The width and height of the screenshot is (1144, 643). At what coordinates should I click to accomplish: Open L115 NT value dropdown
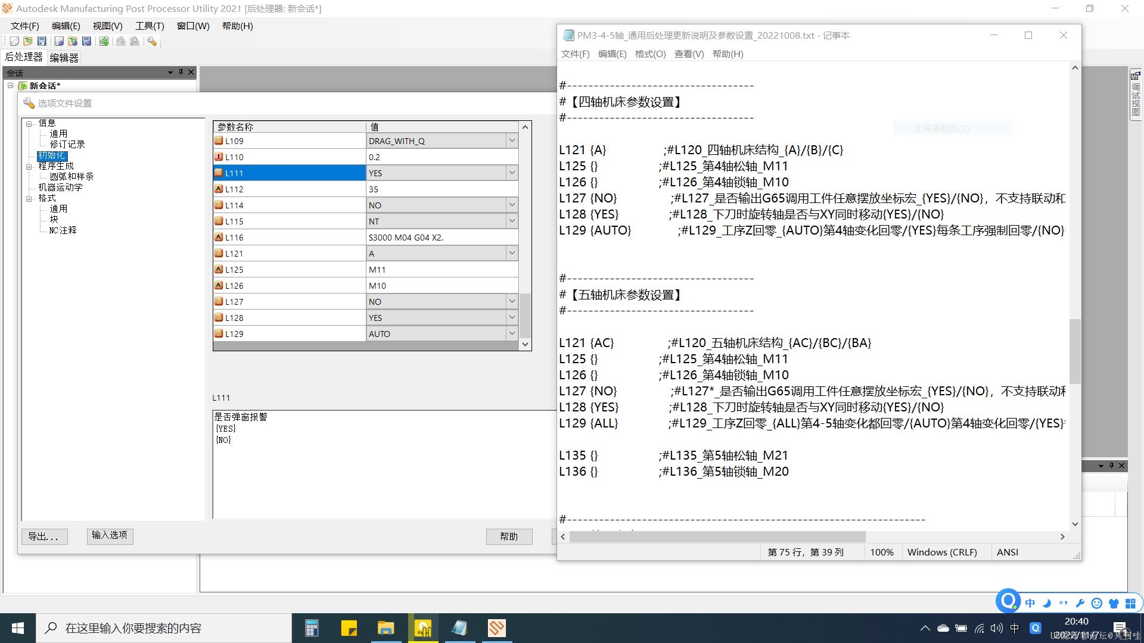pyautogui.click(x=512, y=221)
